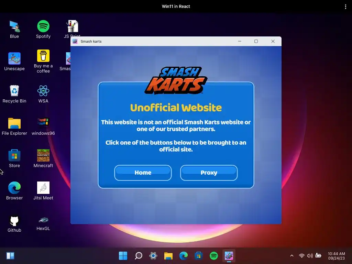Image resolution: width=352 pixels, height=264 pixels.
Task: Check the battery status icon
Action: click(318, 255)
